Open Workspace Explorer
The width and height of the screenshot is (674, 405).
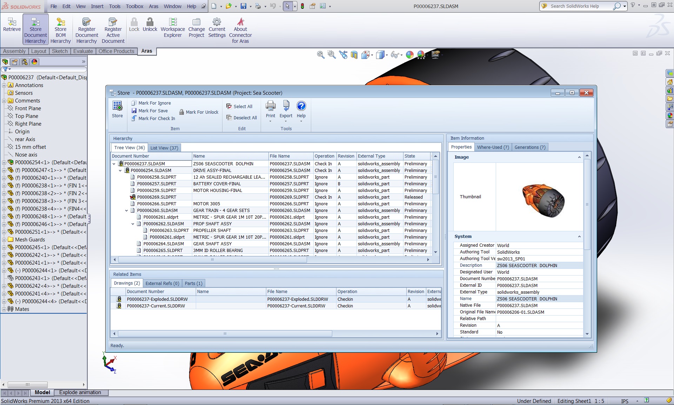173,28
